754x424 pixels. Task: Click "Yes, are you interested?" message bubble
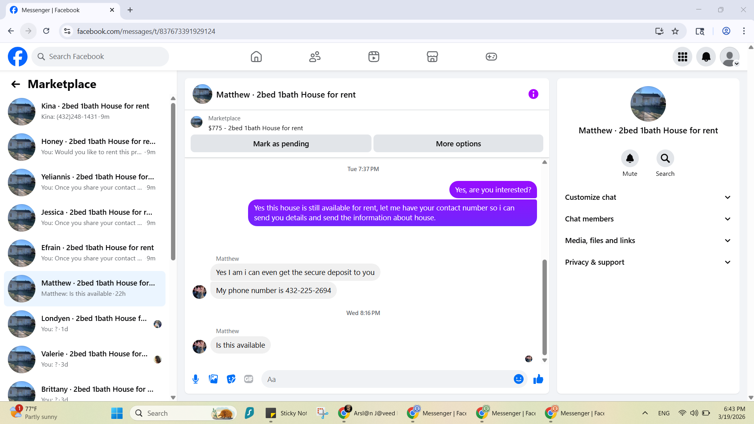point(493,190)
